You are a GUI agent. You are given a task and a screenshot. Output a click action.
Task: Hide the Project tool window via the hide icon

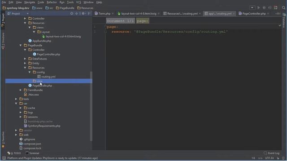[89, 13]
